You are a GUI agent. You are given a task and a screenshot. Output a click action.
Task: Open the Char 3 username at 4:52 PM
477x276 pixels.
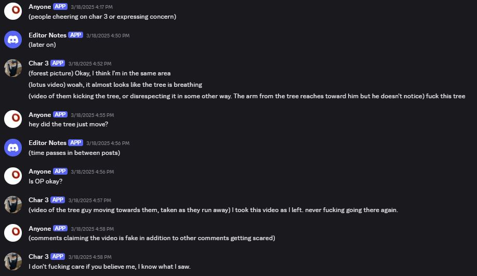click(38, 63)
